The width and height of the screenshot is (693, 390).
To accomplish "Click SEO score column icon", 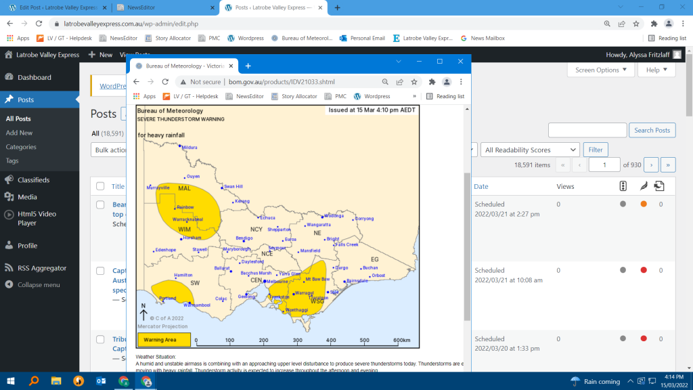I will coord(623,186).
